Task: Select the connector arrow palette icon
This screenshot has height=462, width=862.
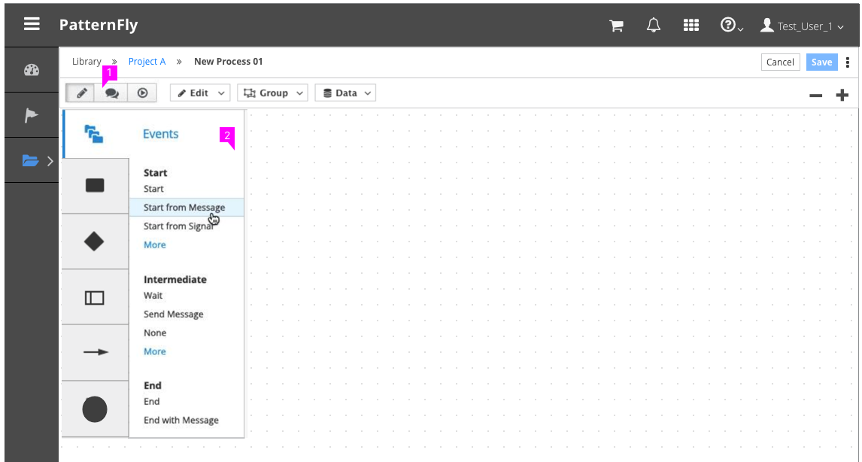Action: (96, 352)
